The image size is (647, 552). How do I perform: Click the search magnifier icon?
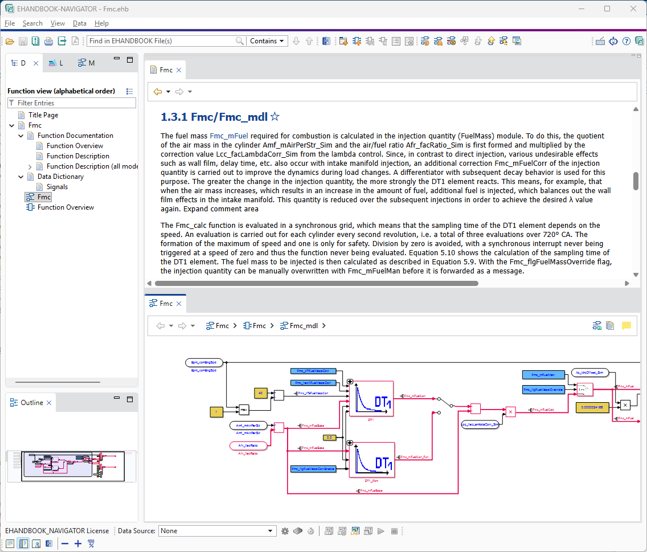pyautogui.click(x=239, y=41)
